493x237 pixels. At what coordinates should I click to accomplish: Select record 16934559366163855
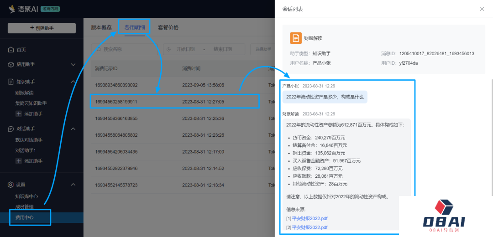[x=116, y=118]
